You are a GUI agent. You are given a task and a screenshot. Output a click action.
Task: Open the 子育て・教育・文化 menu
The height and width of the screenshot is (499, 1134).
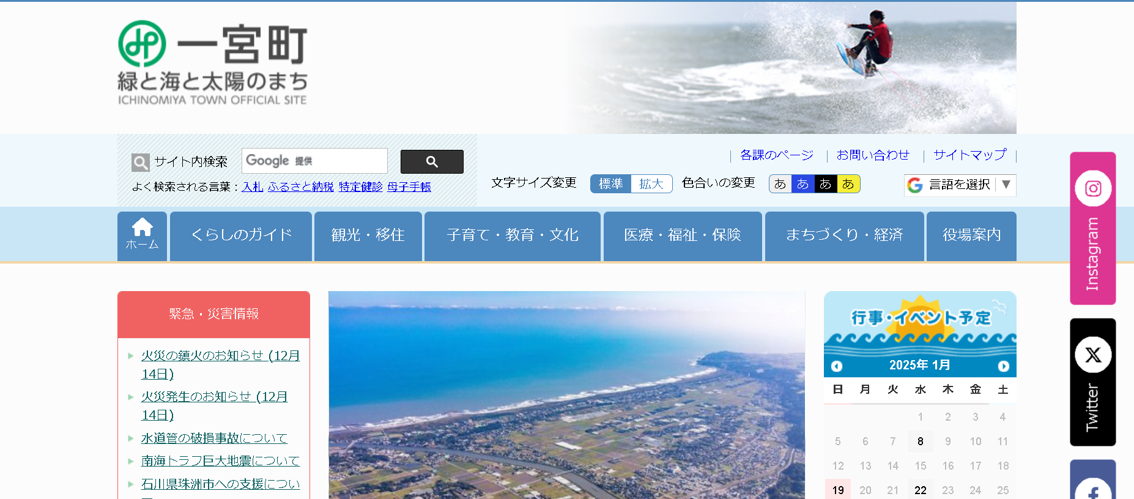[513, 236]
